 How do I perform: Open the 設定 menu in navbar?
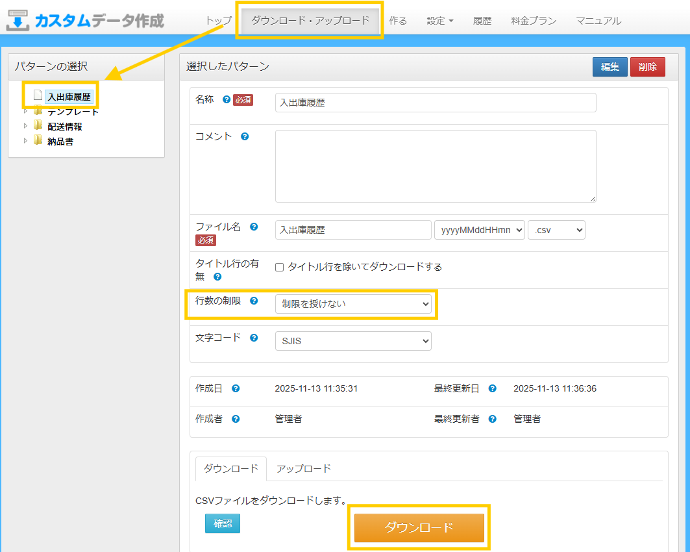pyautogui.click(x=439, y=21)
